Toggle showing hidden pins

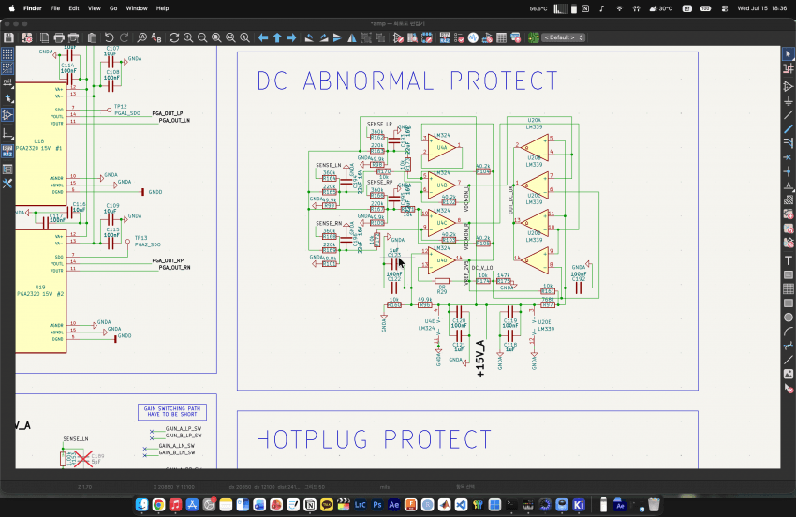pyautogui.click(x=7, y=115)
